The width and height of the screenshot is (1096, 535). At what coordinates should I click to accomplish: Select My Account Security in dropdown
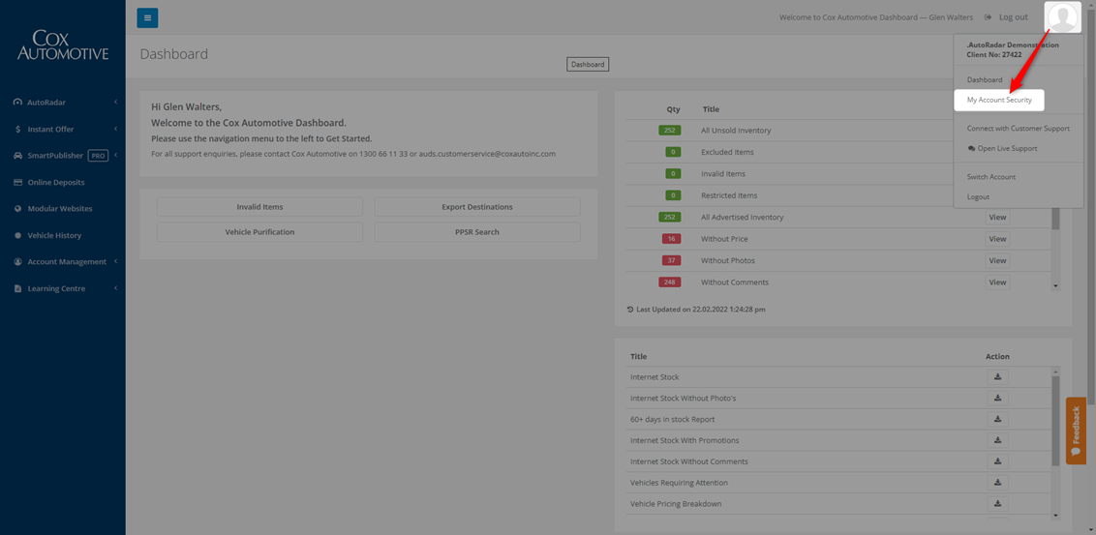tap(999, 101)
